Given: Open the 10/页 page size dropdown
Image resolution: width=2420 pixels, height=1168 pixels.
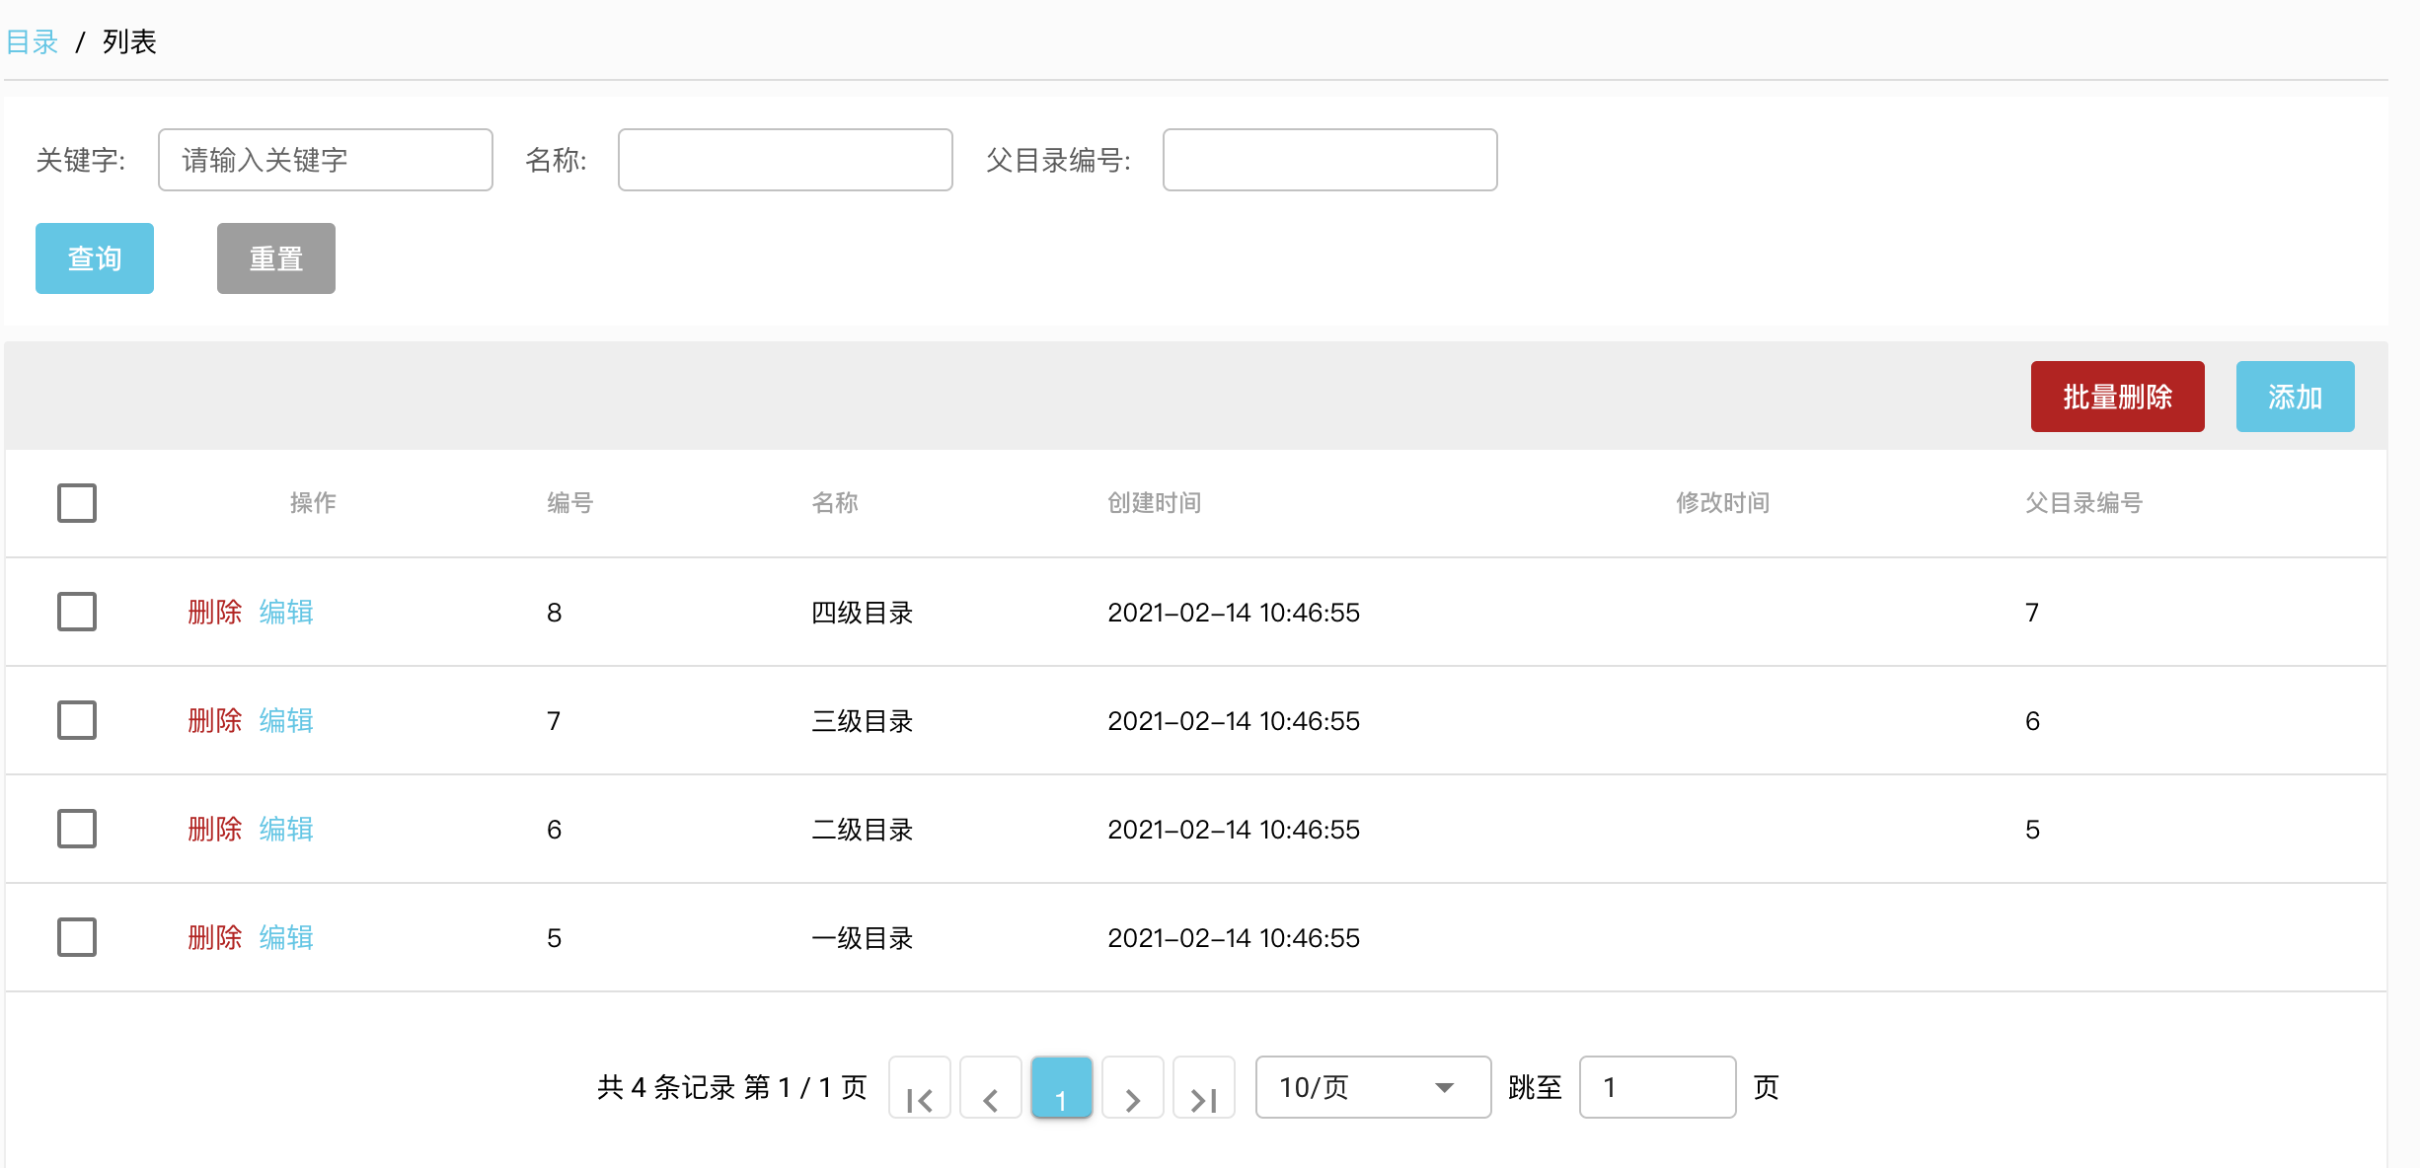Looking at the screenshot, I should [x=1372, y=1087].
